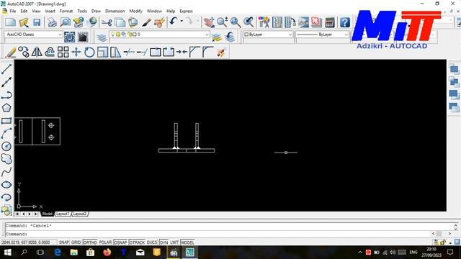
Task: Select the Erase tool in Modify toolbar
Action: [x=11, y=53]
